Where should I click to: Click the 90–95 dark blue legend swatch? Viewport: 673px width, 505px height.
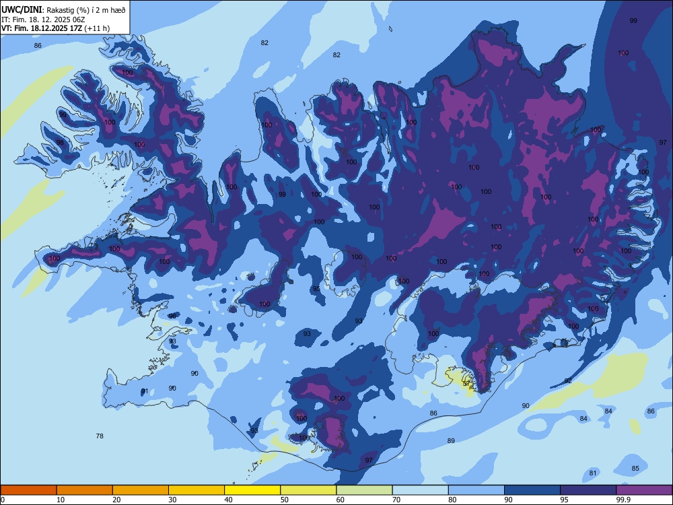coord(532,490)
